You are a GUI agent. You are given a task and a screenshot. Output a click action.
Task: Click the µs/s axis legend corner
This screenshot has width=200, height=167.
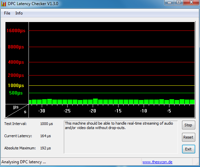(x=17, y=111)
